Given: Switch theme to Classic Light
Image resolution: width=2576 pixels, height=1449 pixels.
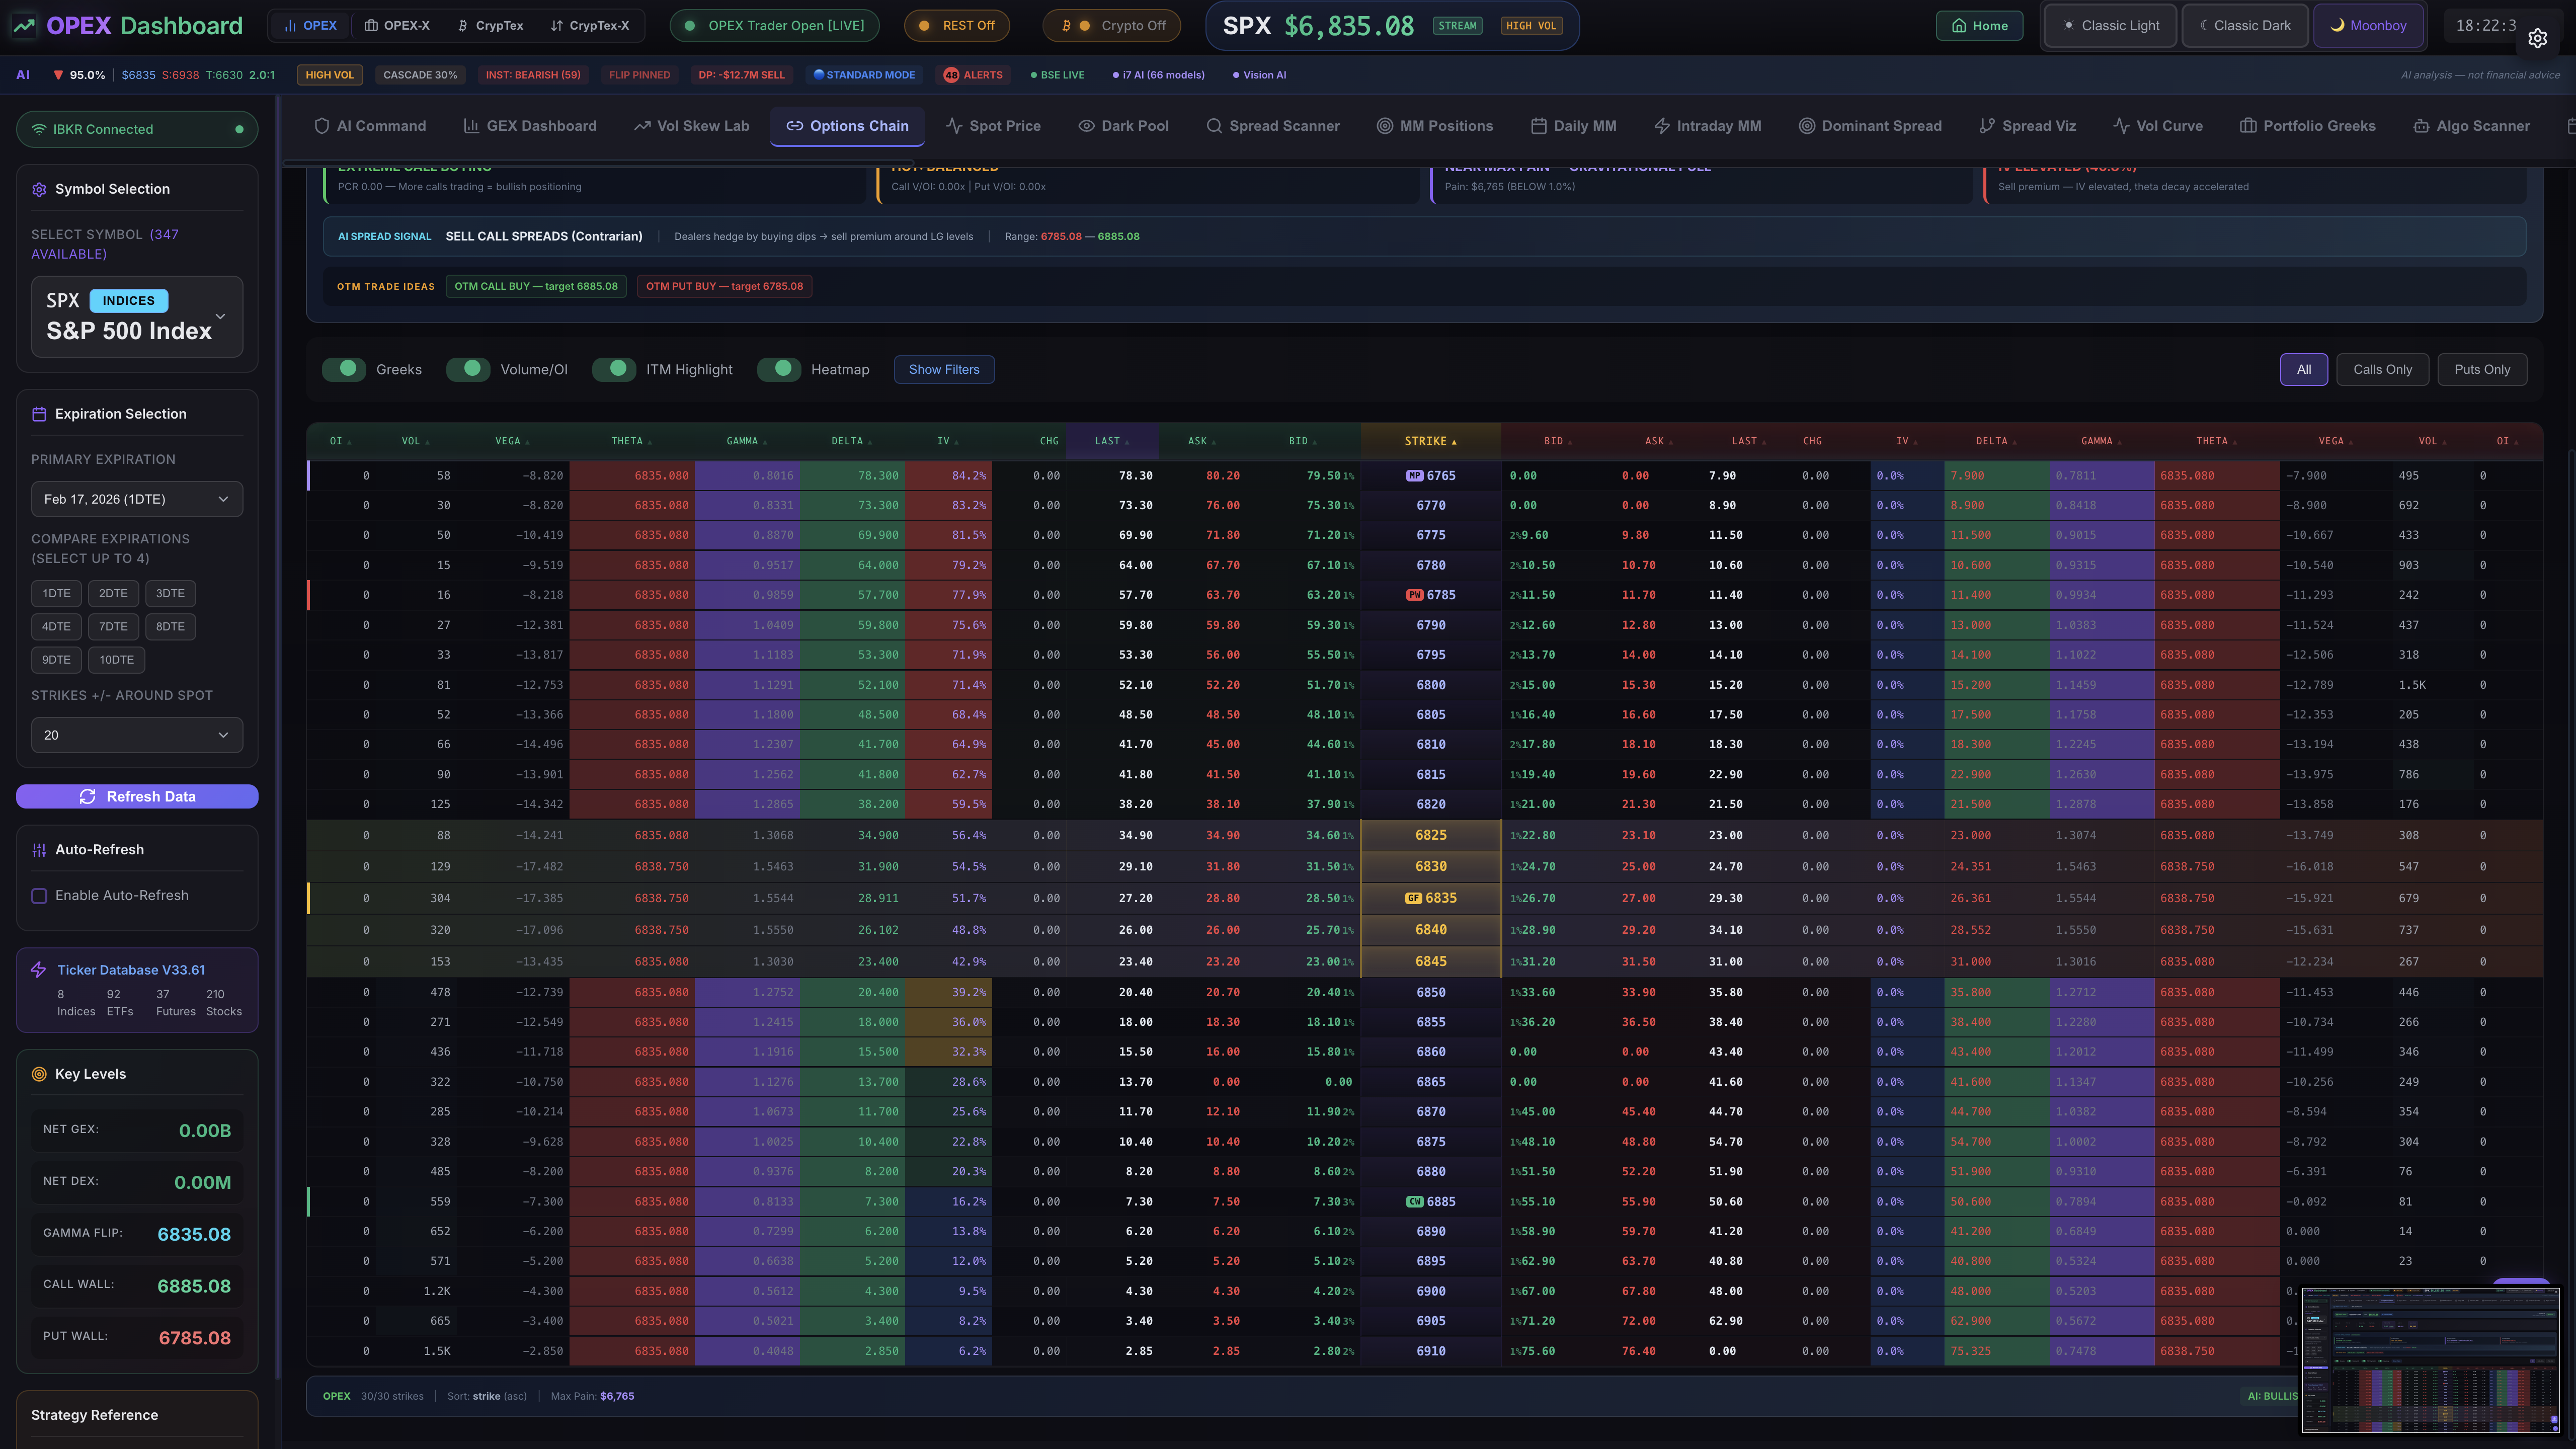Looking at the screenshot, I should [x=2110, y=25].
